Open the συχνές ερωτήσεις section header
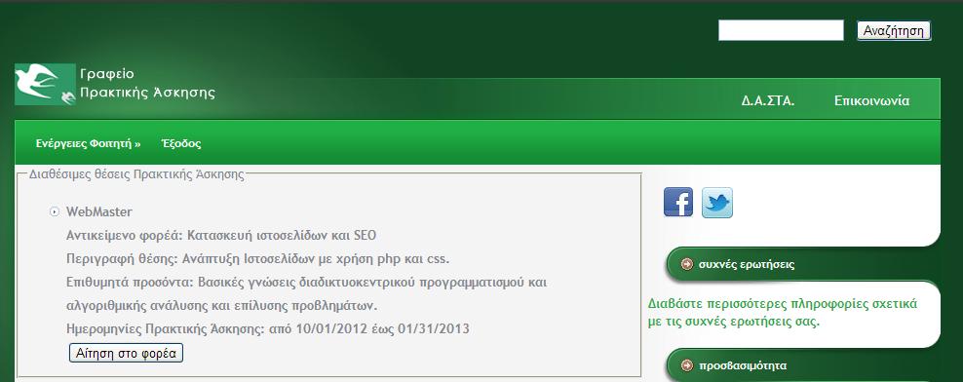 pos(747,265)
